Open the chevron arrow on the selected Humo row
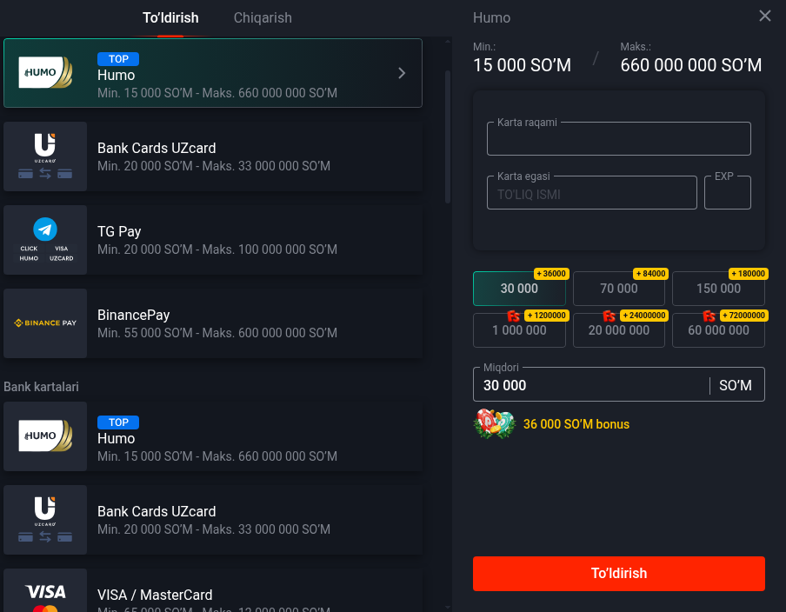 point(402,73)
